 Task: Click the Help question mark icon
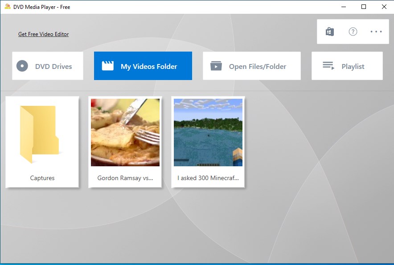click(353, 31)
